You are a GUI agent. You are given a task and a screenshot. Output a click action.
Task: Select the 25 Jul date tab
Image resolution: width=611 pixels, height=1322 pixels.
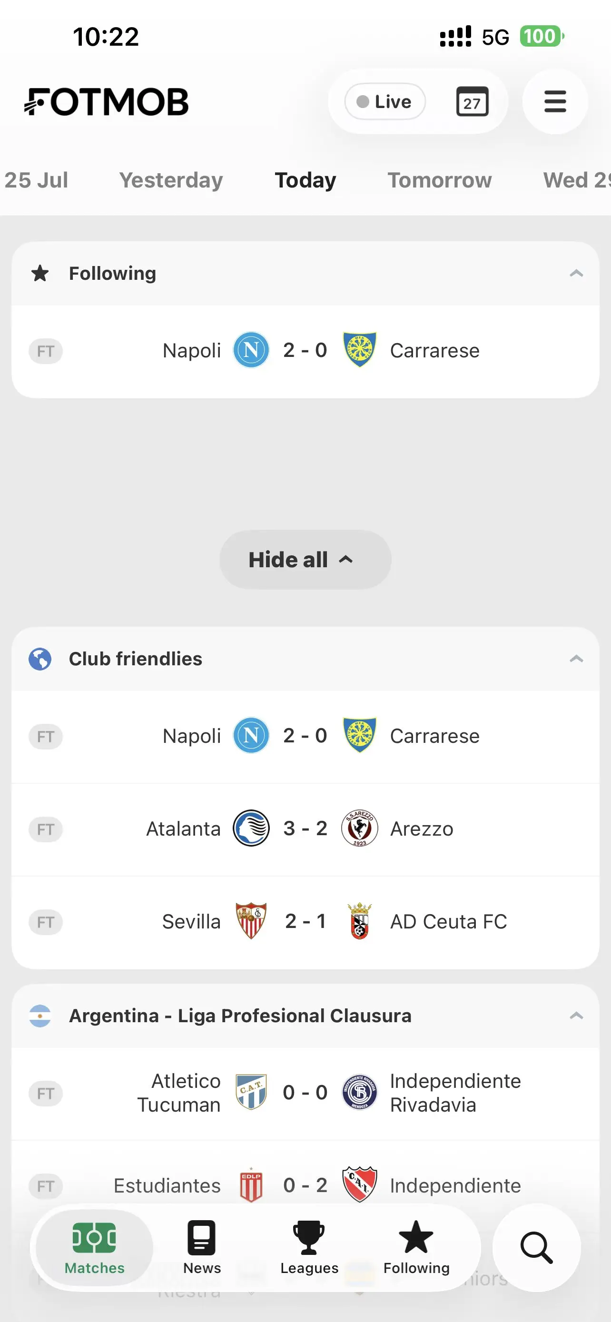point(36,180)
